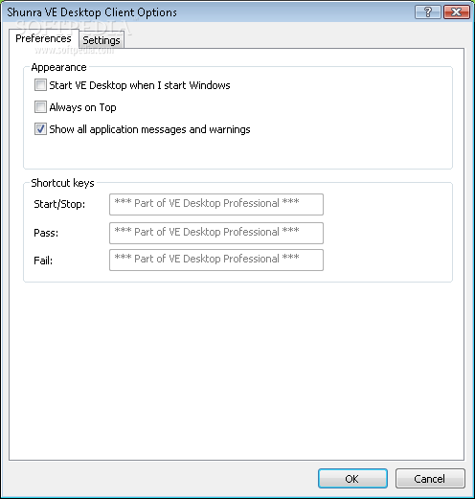Close the Client Options dialog

point(457,12)
